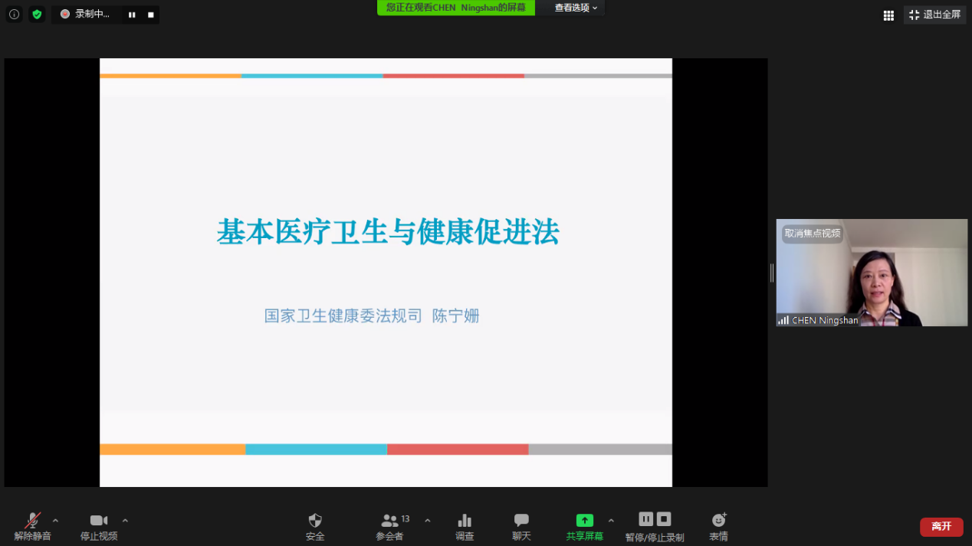Expand the 查看选项 dropdown
The width and height of the screenshot is (972, 546).
(x=576, y=8)
